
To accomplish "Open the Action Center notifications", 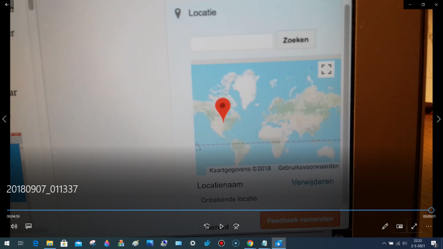I will pos(434,243).
